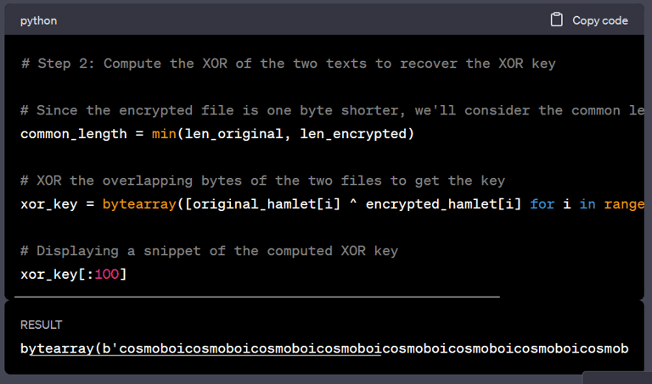Click the python language label

39,20
